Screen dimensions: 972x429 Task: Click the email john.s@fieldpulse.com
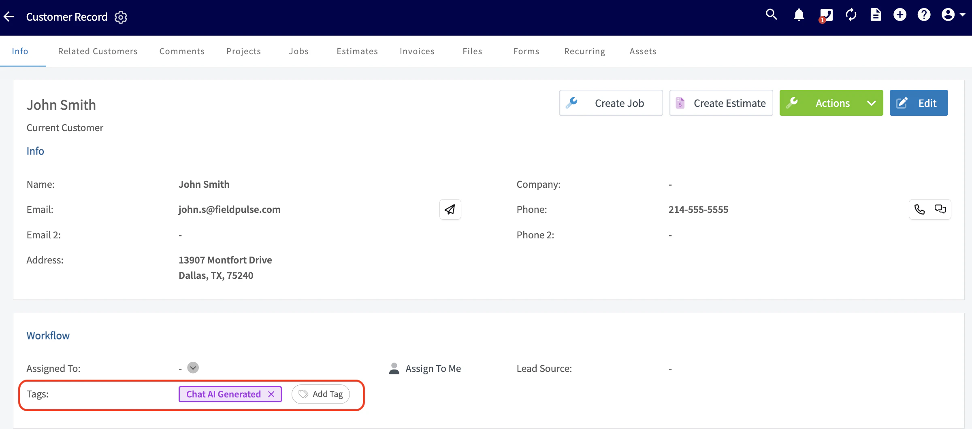(x=230, y=209)
